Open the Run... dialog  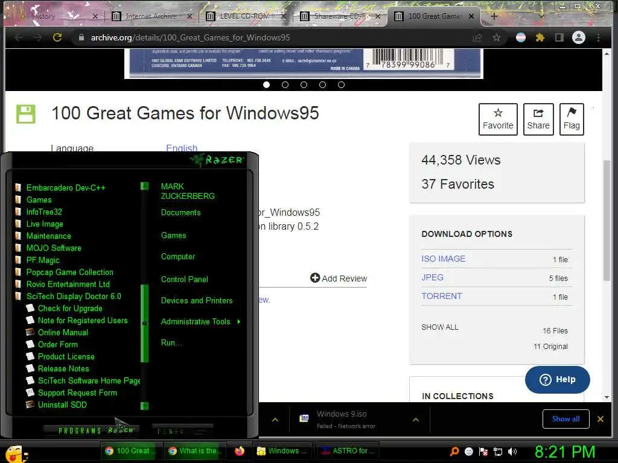point(171,342)
